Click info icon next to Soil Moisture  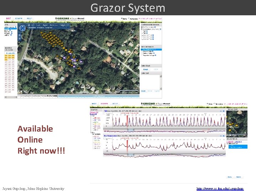tap(160, 29)
